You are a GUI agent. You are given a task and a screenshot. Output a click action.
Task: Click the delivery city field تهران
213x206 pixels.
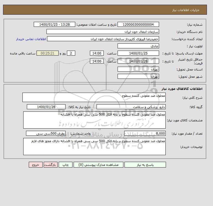coord(138,76)
